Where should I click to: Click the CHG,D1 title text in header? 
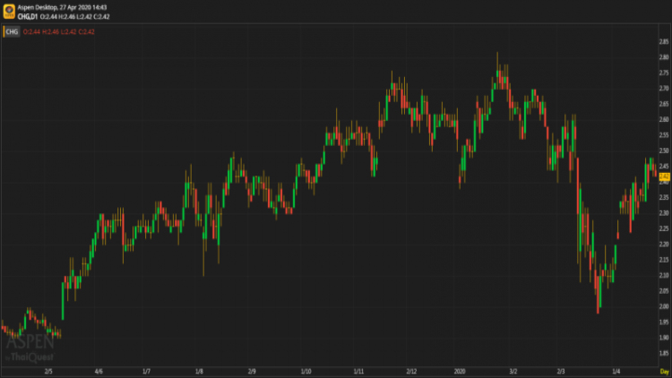30,15
